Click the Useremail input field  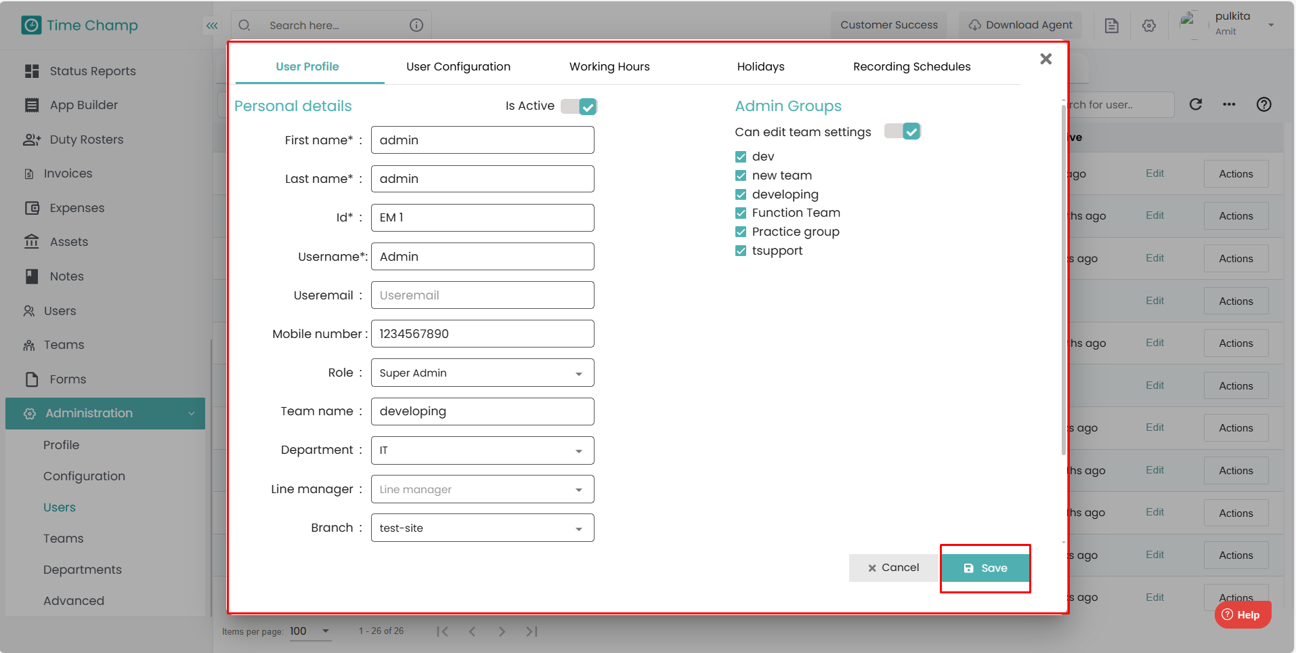(x=483, y=295)
